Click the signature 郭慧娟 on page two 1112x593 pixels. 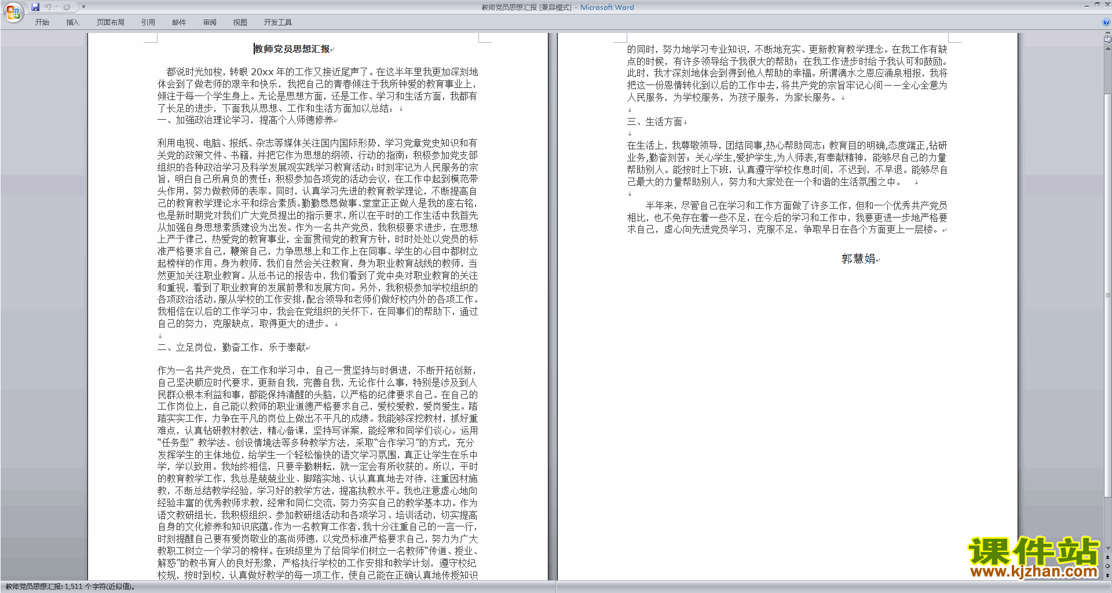tap(859, 259)
